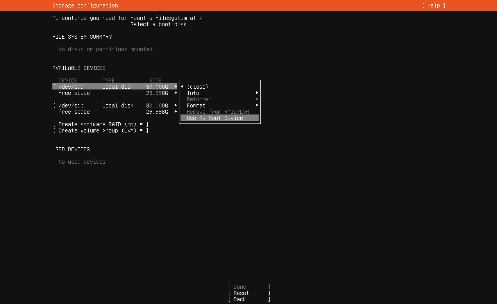Click the left arrow beside (close)
Screen dimensions: 497x304
tap(182, 87)
